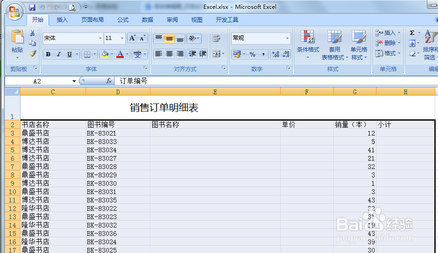Toggle Wrap Text

click(216, 38)
